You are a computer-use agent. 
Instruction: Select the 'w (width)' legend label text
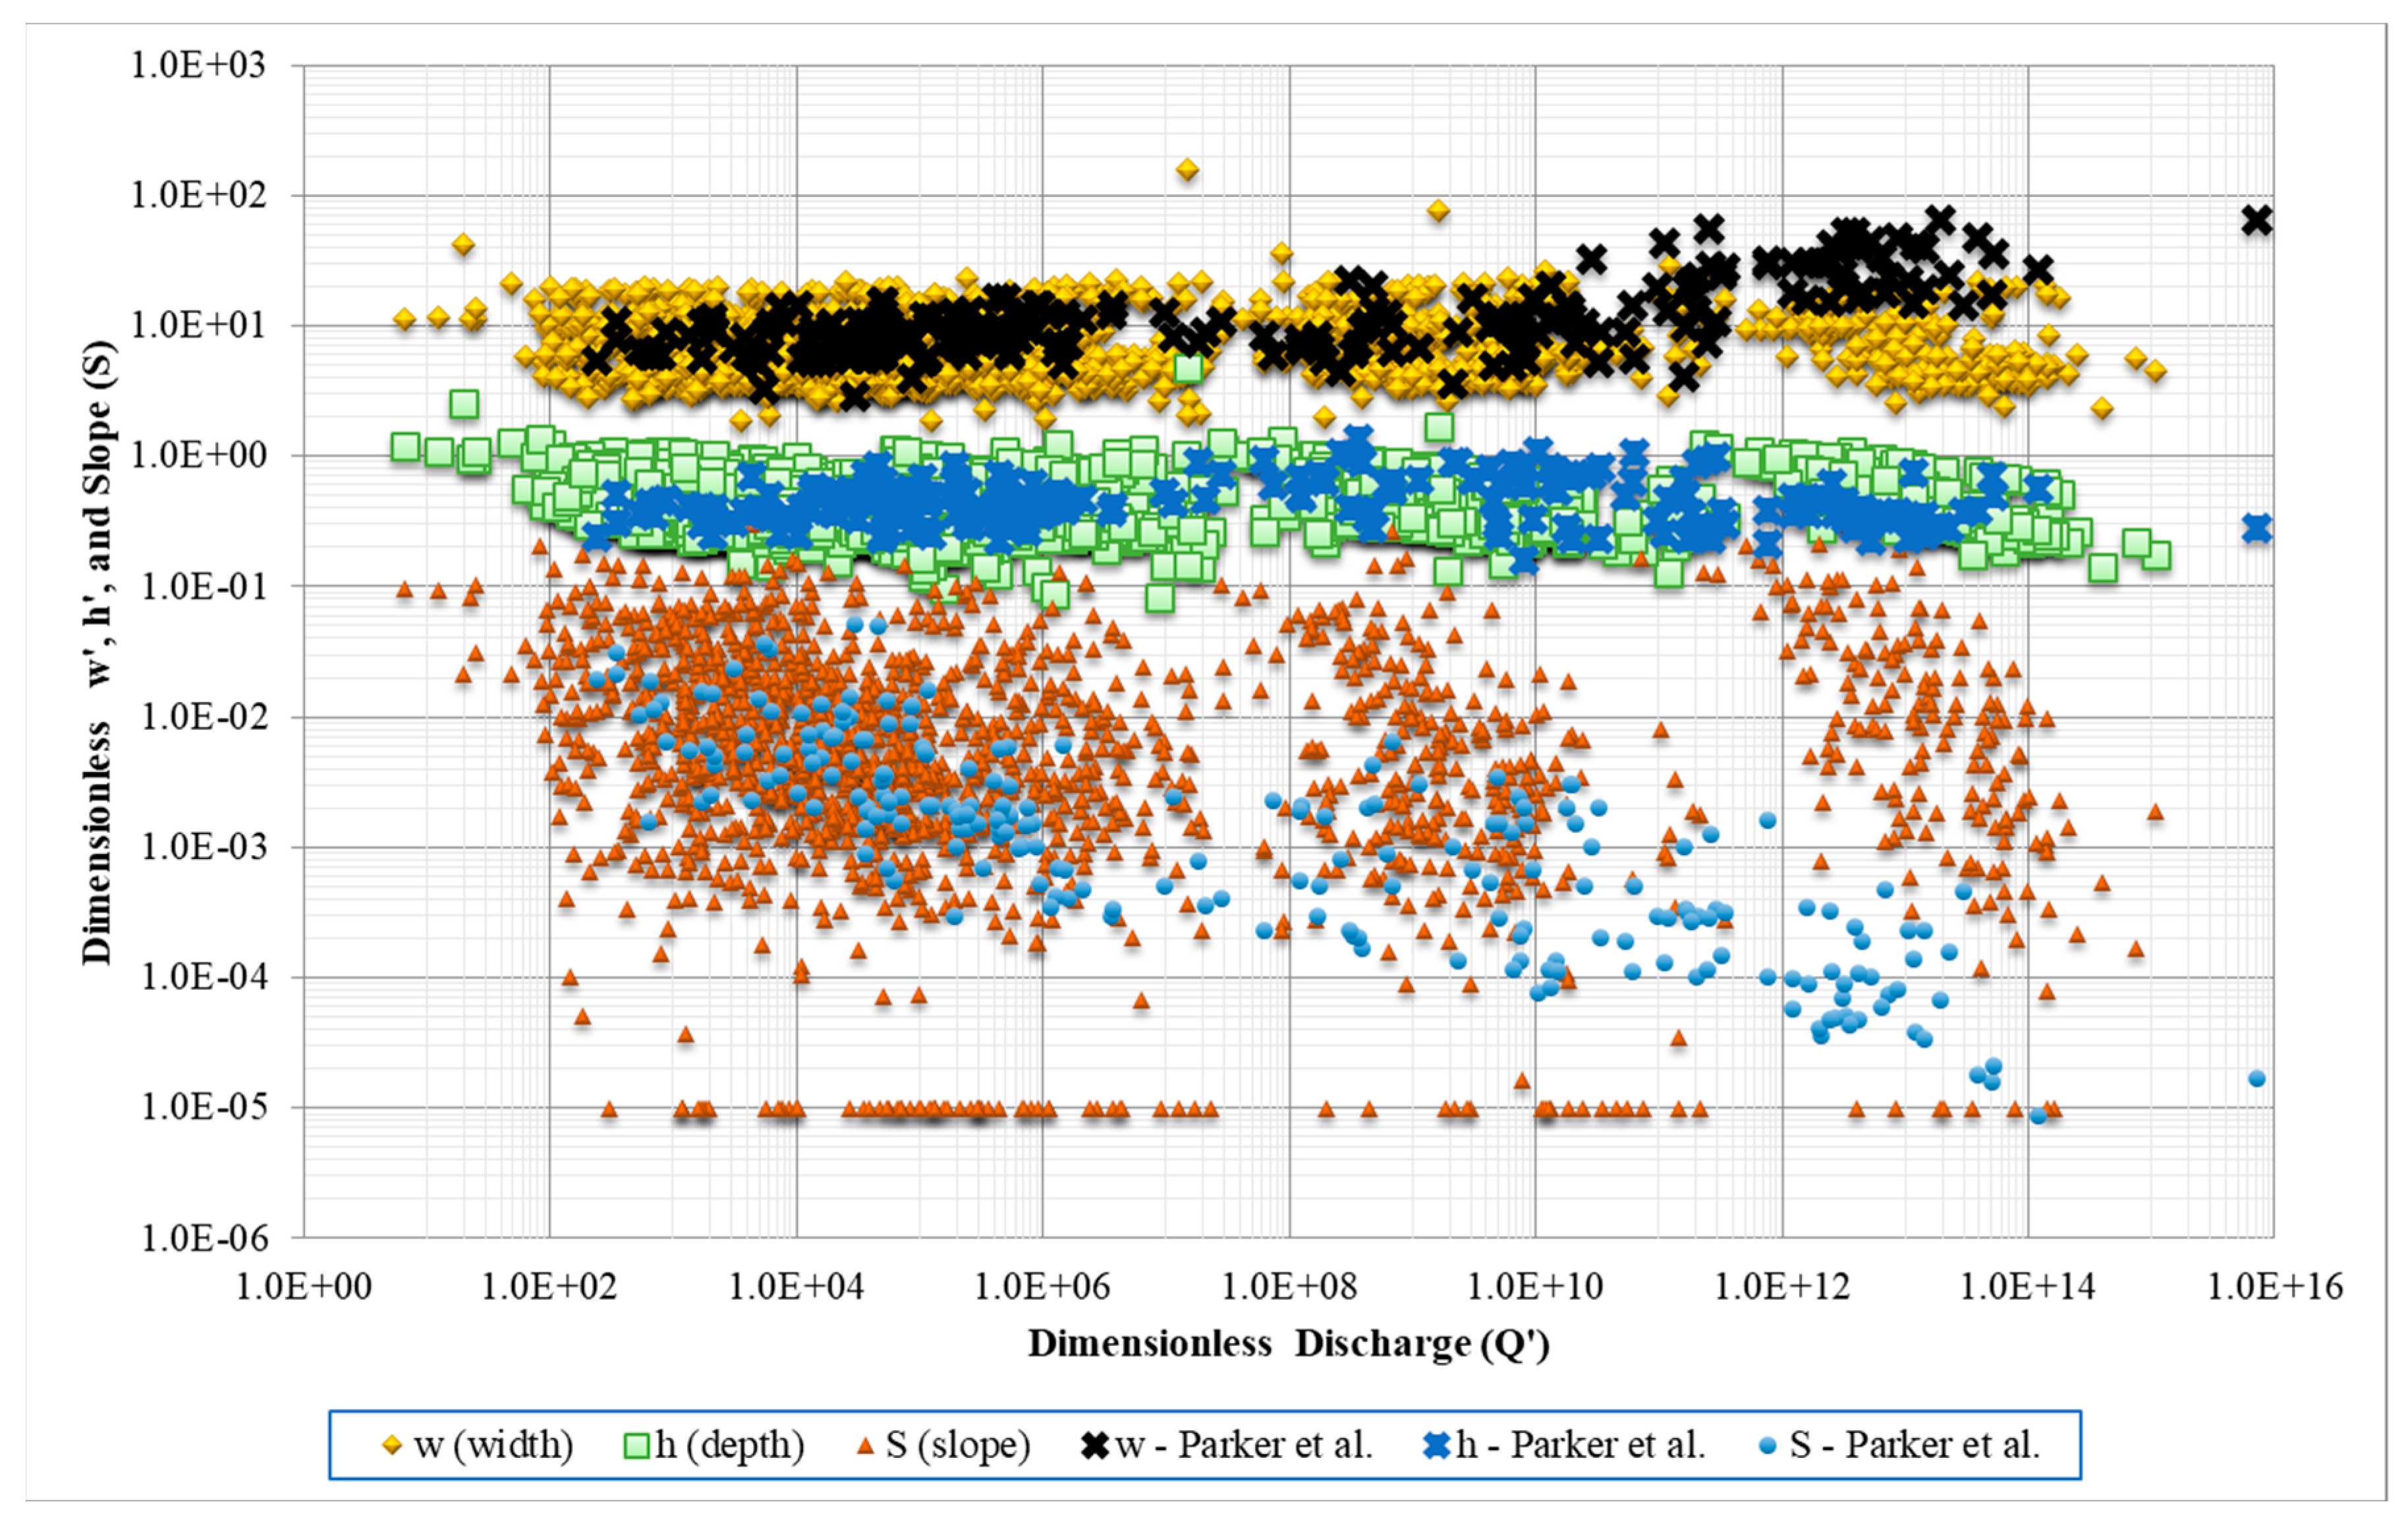(493, 1445)
